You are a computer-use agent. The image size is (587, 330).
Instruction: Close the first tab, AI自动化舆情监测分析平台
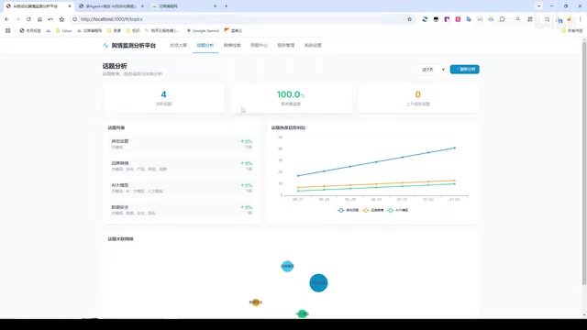point(70,6)
